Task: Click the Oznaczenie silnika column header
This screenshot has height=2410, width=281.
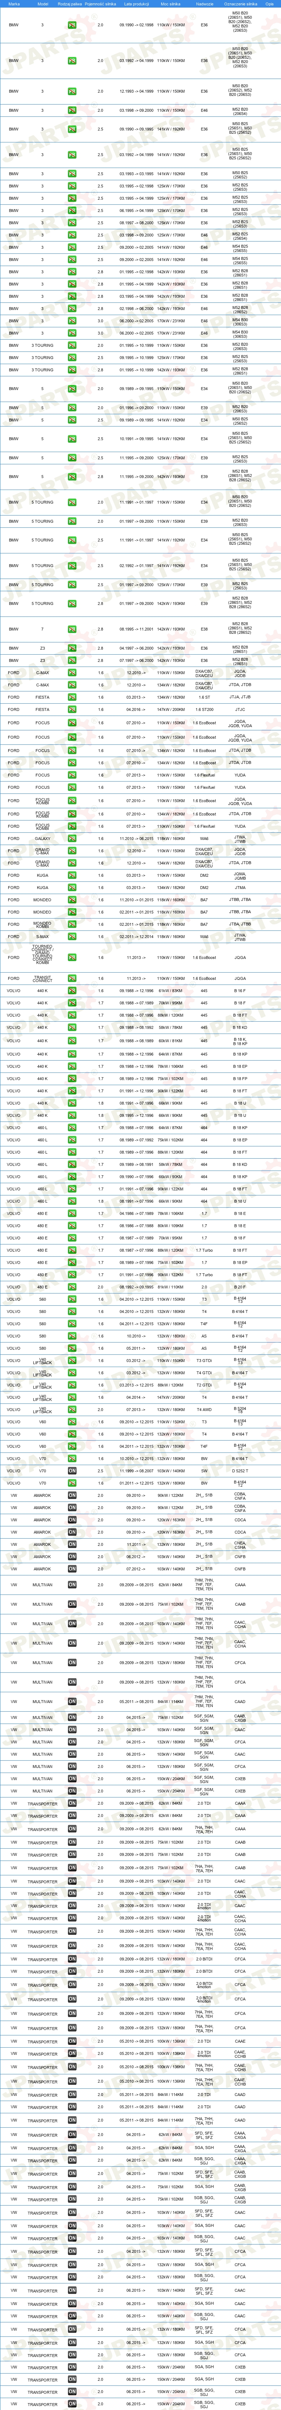Action: [x=240, y=4]
